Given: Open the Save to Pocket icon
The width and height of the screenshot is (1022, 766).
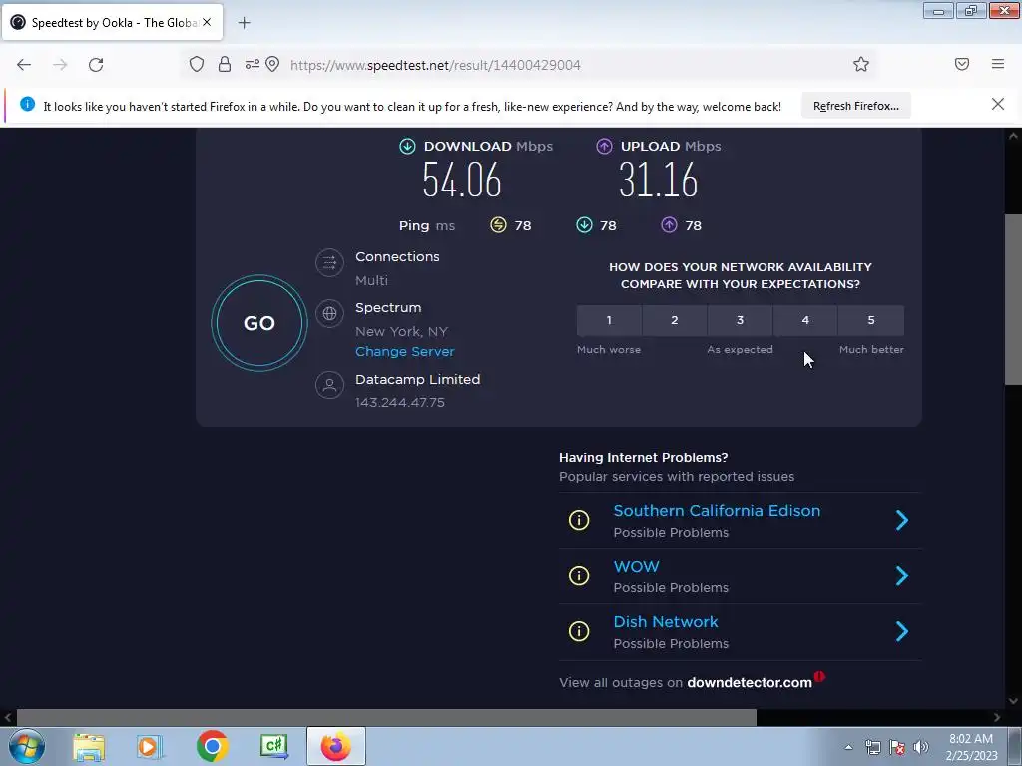Looking at the screenshot, I should pyautogui.click(x=962, y=64).
